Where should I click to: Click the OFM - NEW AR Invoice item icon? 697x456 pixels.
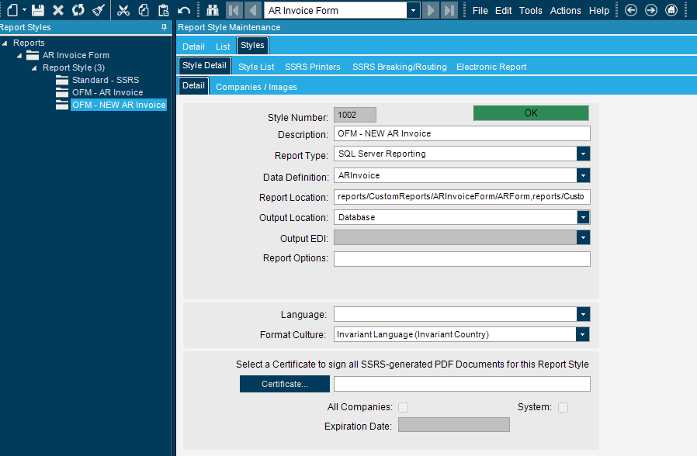(62, 105)
